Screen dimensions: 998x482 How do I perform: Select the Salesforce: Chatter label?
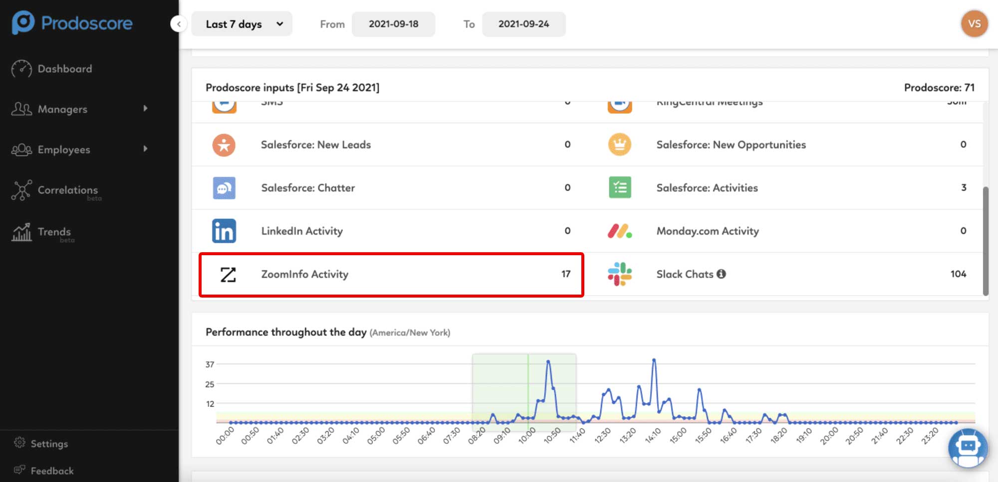(x=308, y=188)
